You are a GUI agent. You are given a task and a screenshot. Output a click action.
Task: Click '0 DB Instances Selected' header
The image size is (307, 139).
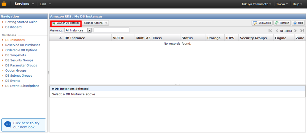click(70, 89)
